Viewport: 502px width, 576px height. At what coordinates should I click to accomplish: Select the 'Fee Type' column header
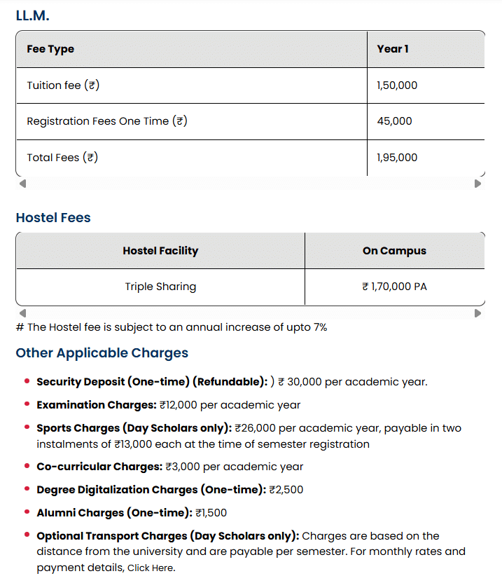(x=50, y=49)
